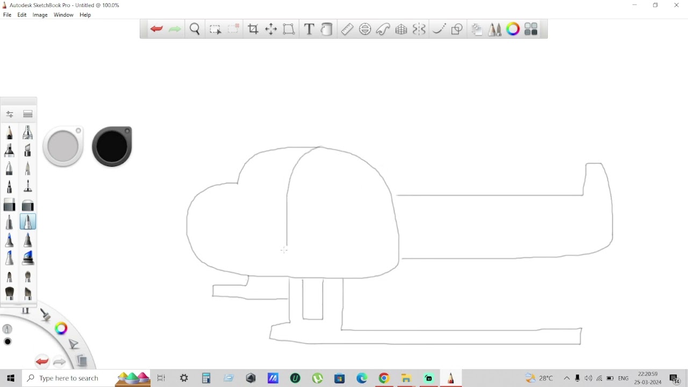
Task: Select the Crop tool
Action: [253, 29]
